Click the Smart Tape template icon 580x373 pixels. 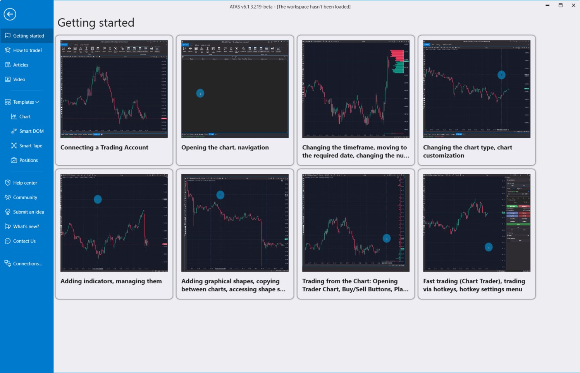point(14,146)
